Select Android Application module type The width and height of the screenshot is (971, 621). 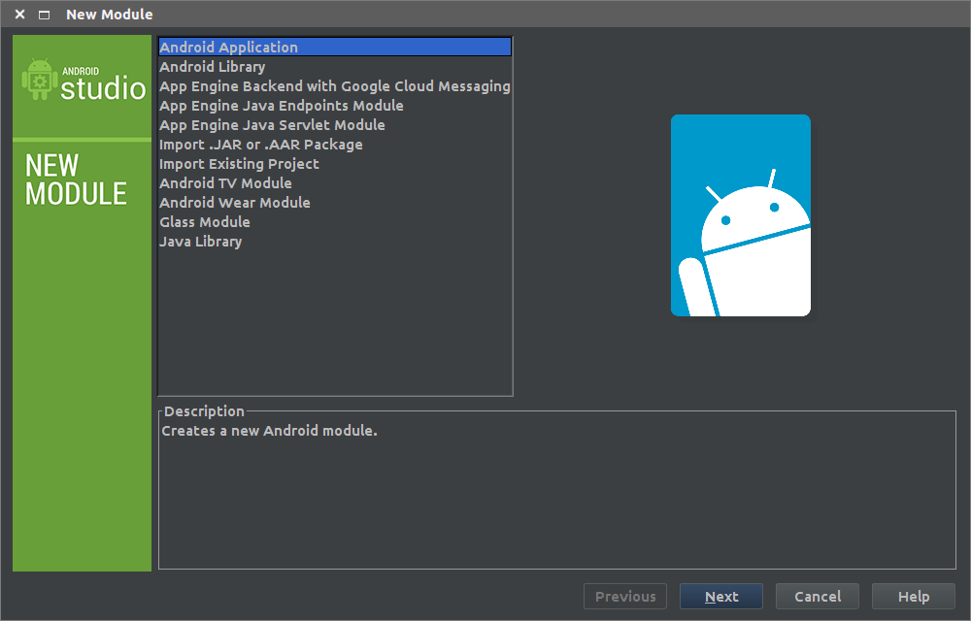tap(229, 48)
